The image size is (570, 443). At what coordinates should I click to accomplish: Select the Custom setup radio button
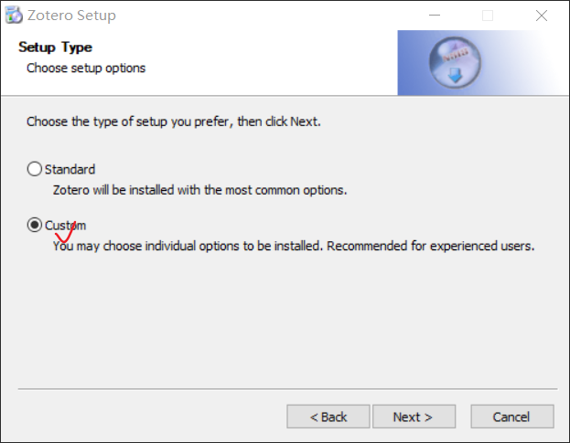35,225
